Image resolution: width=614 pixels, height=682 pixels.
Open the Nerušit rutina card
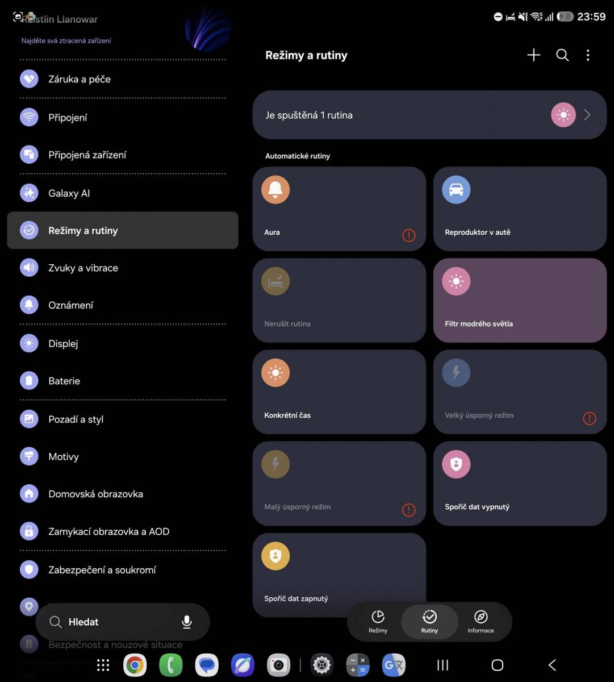339,300
